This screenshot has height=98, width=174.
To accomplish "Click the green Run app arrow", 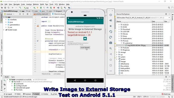I will click(35, 8).
